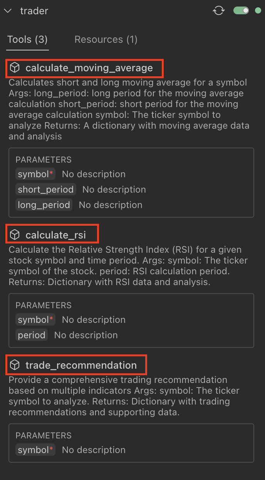Click the cube icon beside trade_recommendation
This screenshot has width=265, height=480.
point(15,365)
